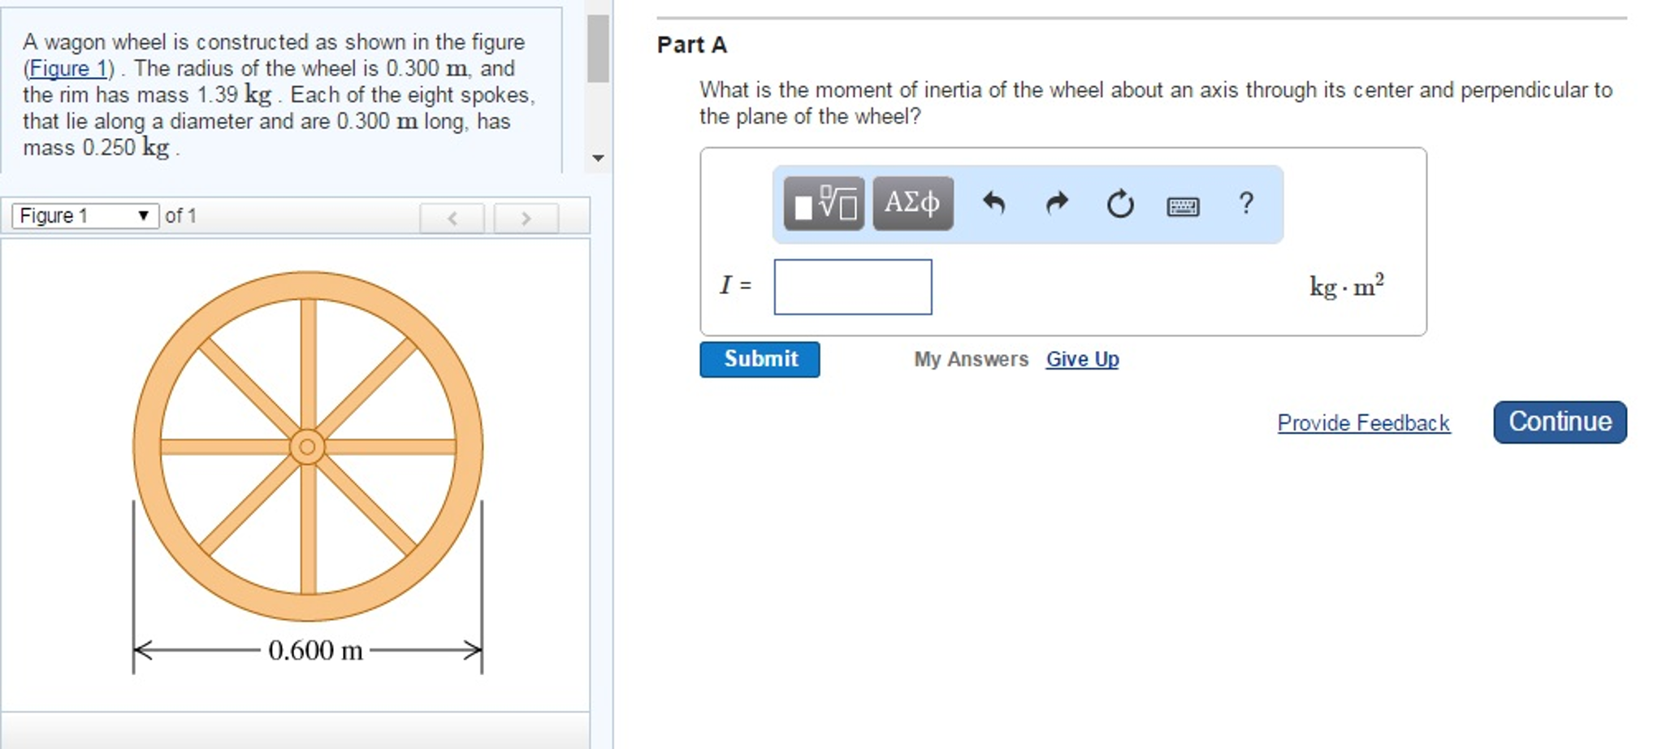Open the Greek symbols palette
This screenshot has width=1662, height=749.
913,203
